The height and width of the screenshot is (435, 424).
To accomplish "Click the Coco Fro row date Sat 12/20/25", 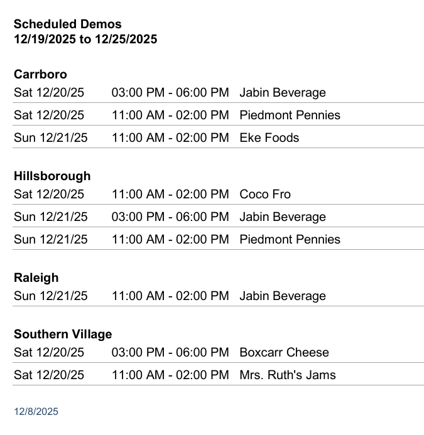I will pyautogui.click(x=49, y=195).
